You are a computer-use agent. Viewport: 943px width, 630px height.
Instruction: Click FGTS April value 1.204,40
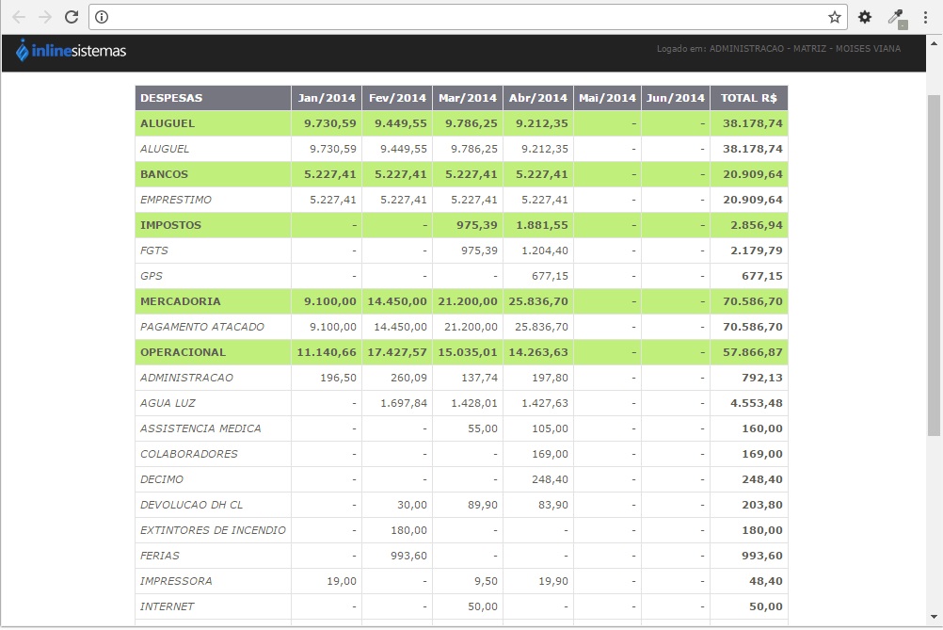(545, 250)
